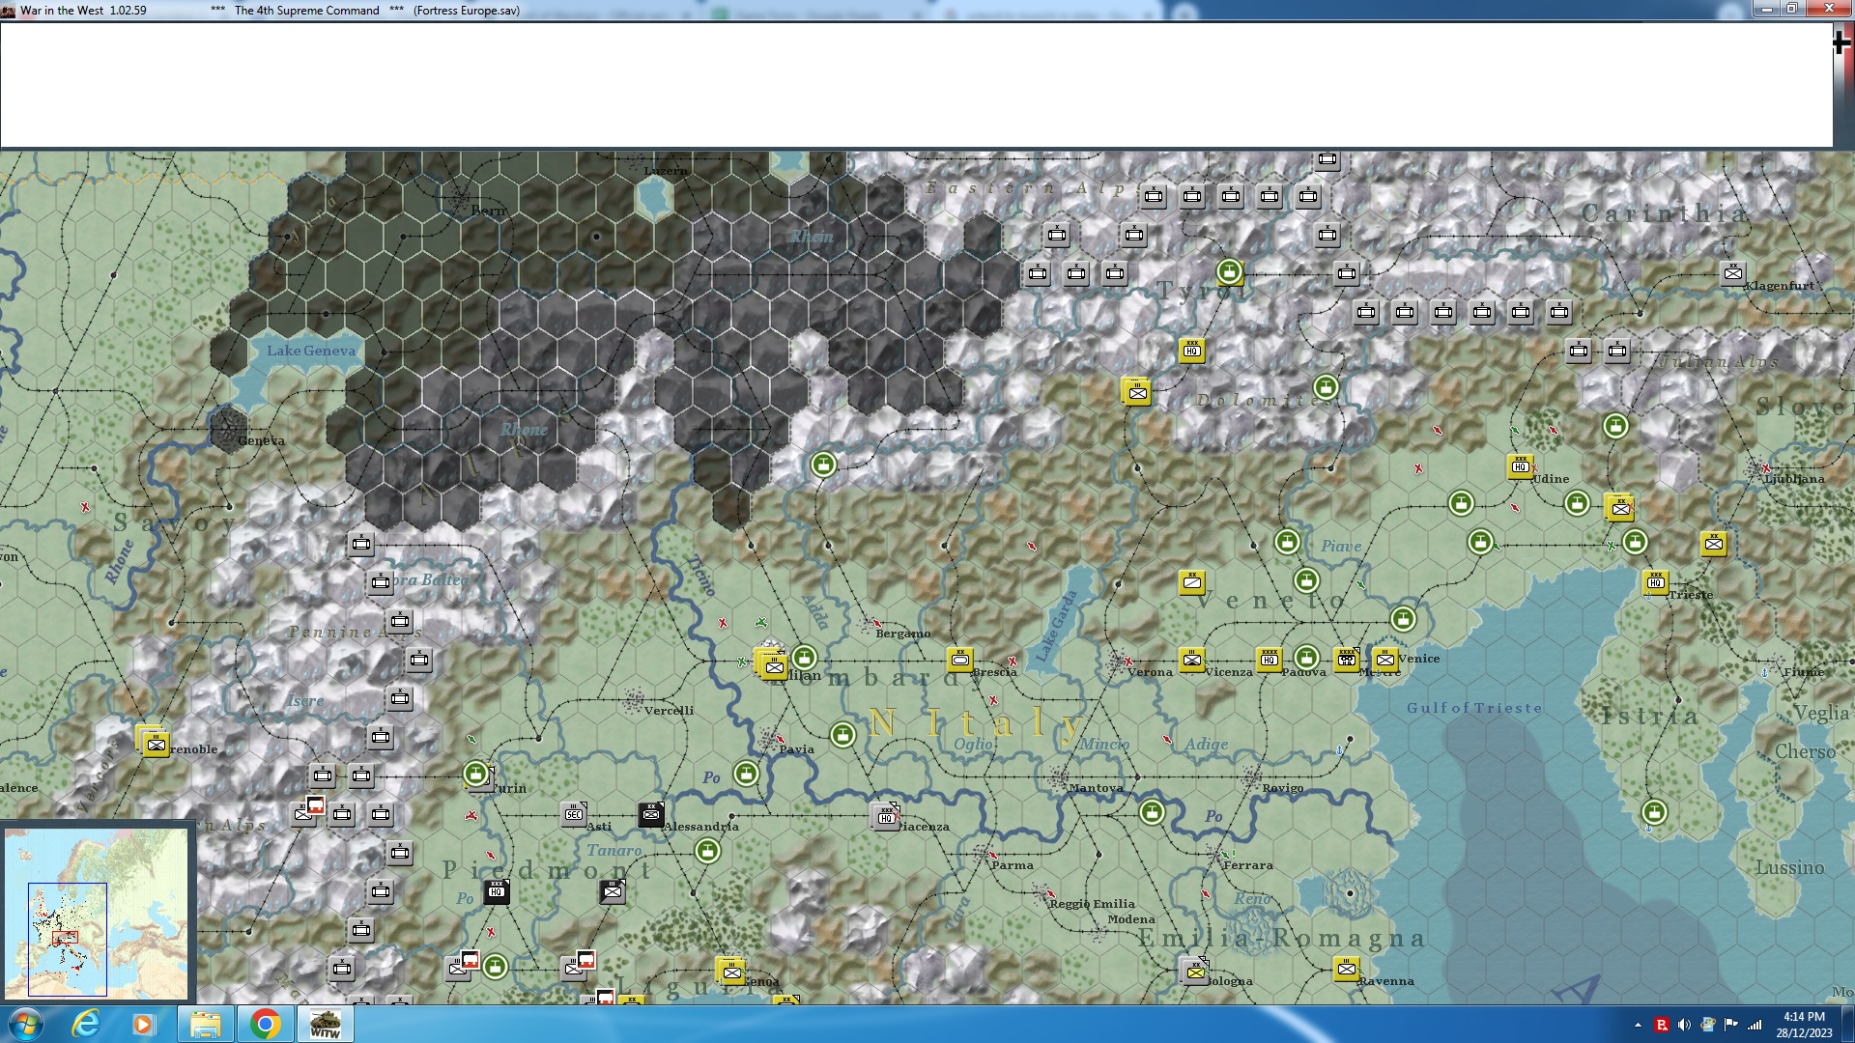Click the Windows Start button
The image size is (1855, 1043).
pos(26,1024)
